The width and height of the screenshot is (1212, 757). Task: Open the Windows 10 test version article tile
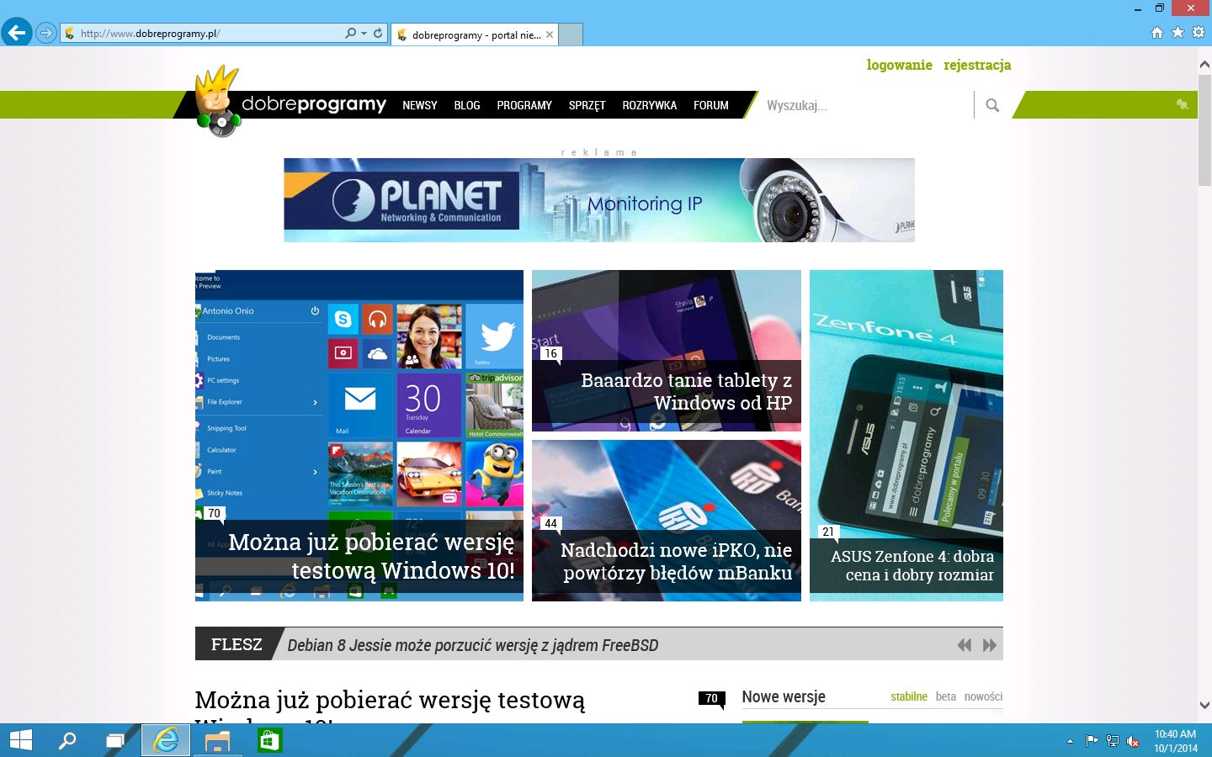click(x=359, y=436)
